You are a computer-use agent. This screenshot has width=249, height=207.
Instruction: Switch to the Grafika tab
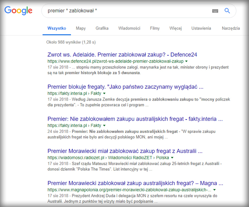102,28
